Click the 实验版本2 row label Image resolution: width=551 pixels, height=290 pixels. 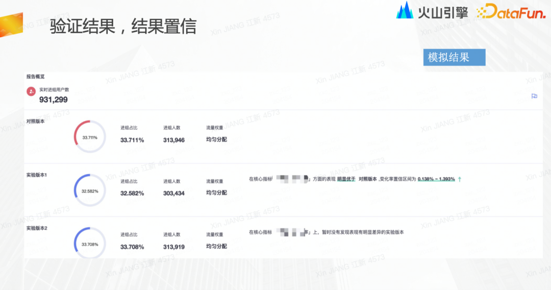pos(37,228)
